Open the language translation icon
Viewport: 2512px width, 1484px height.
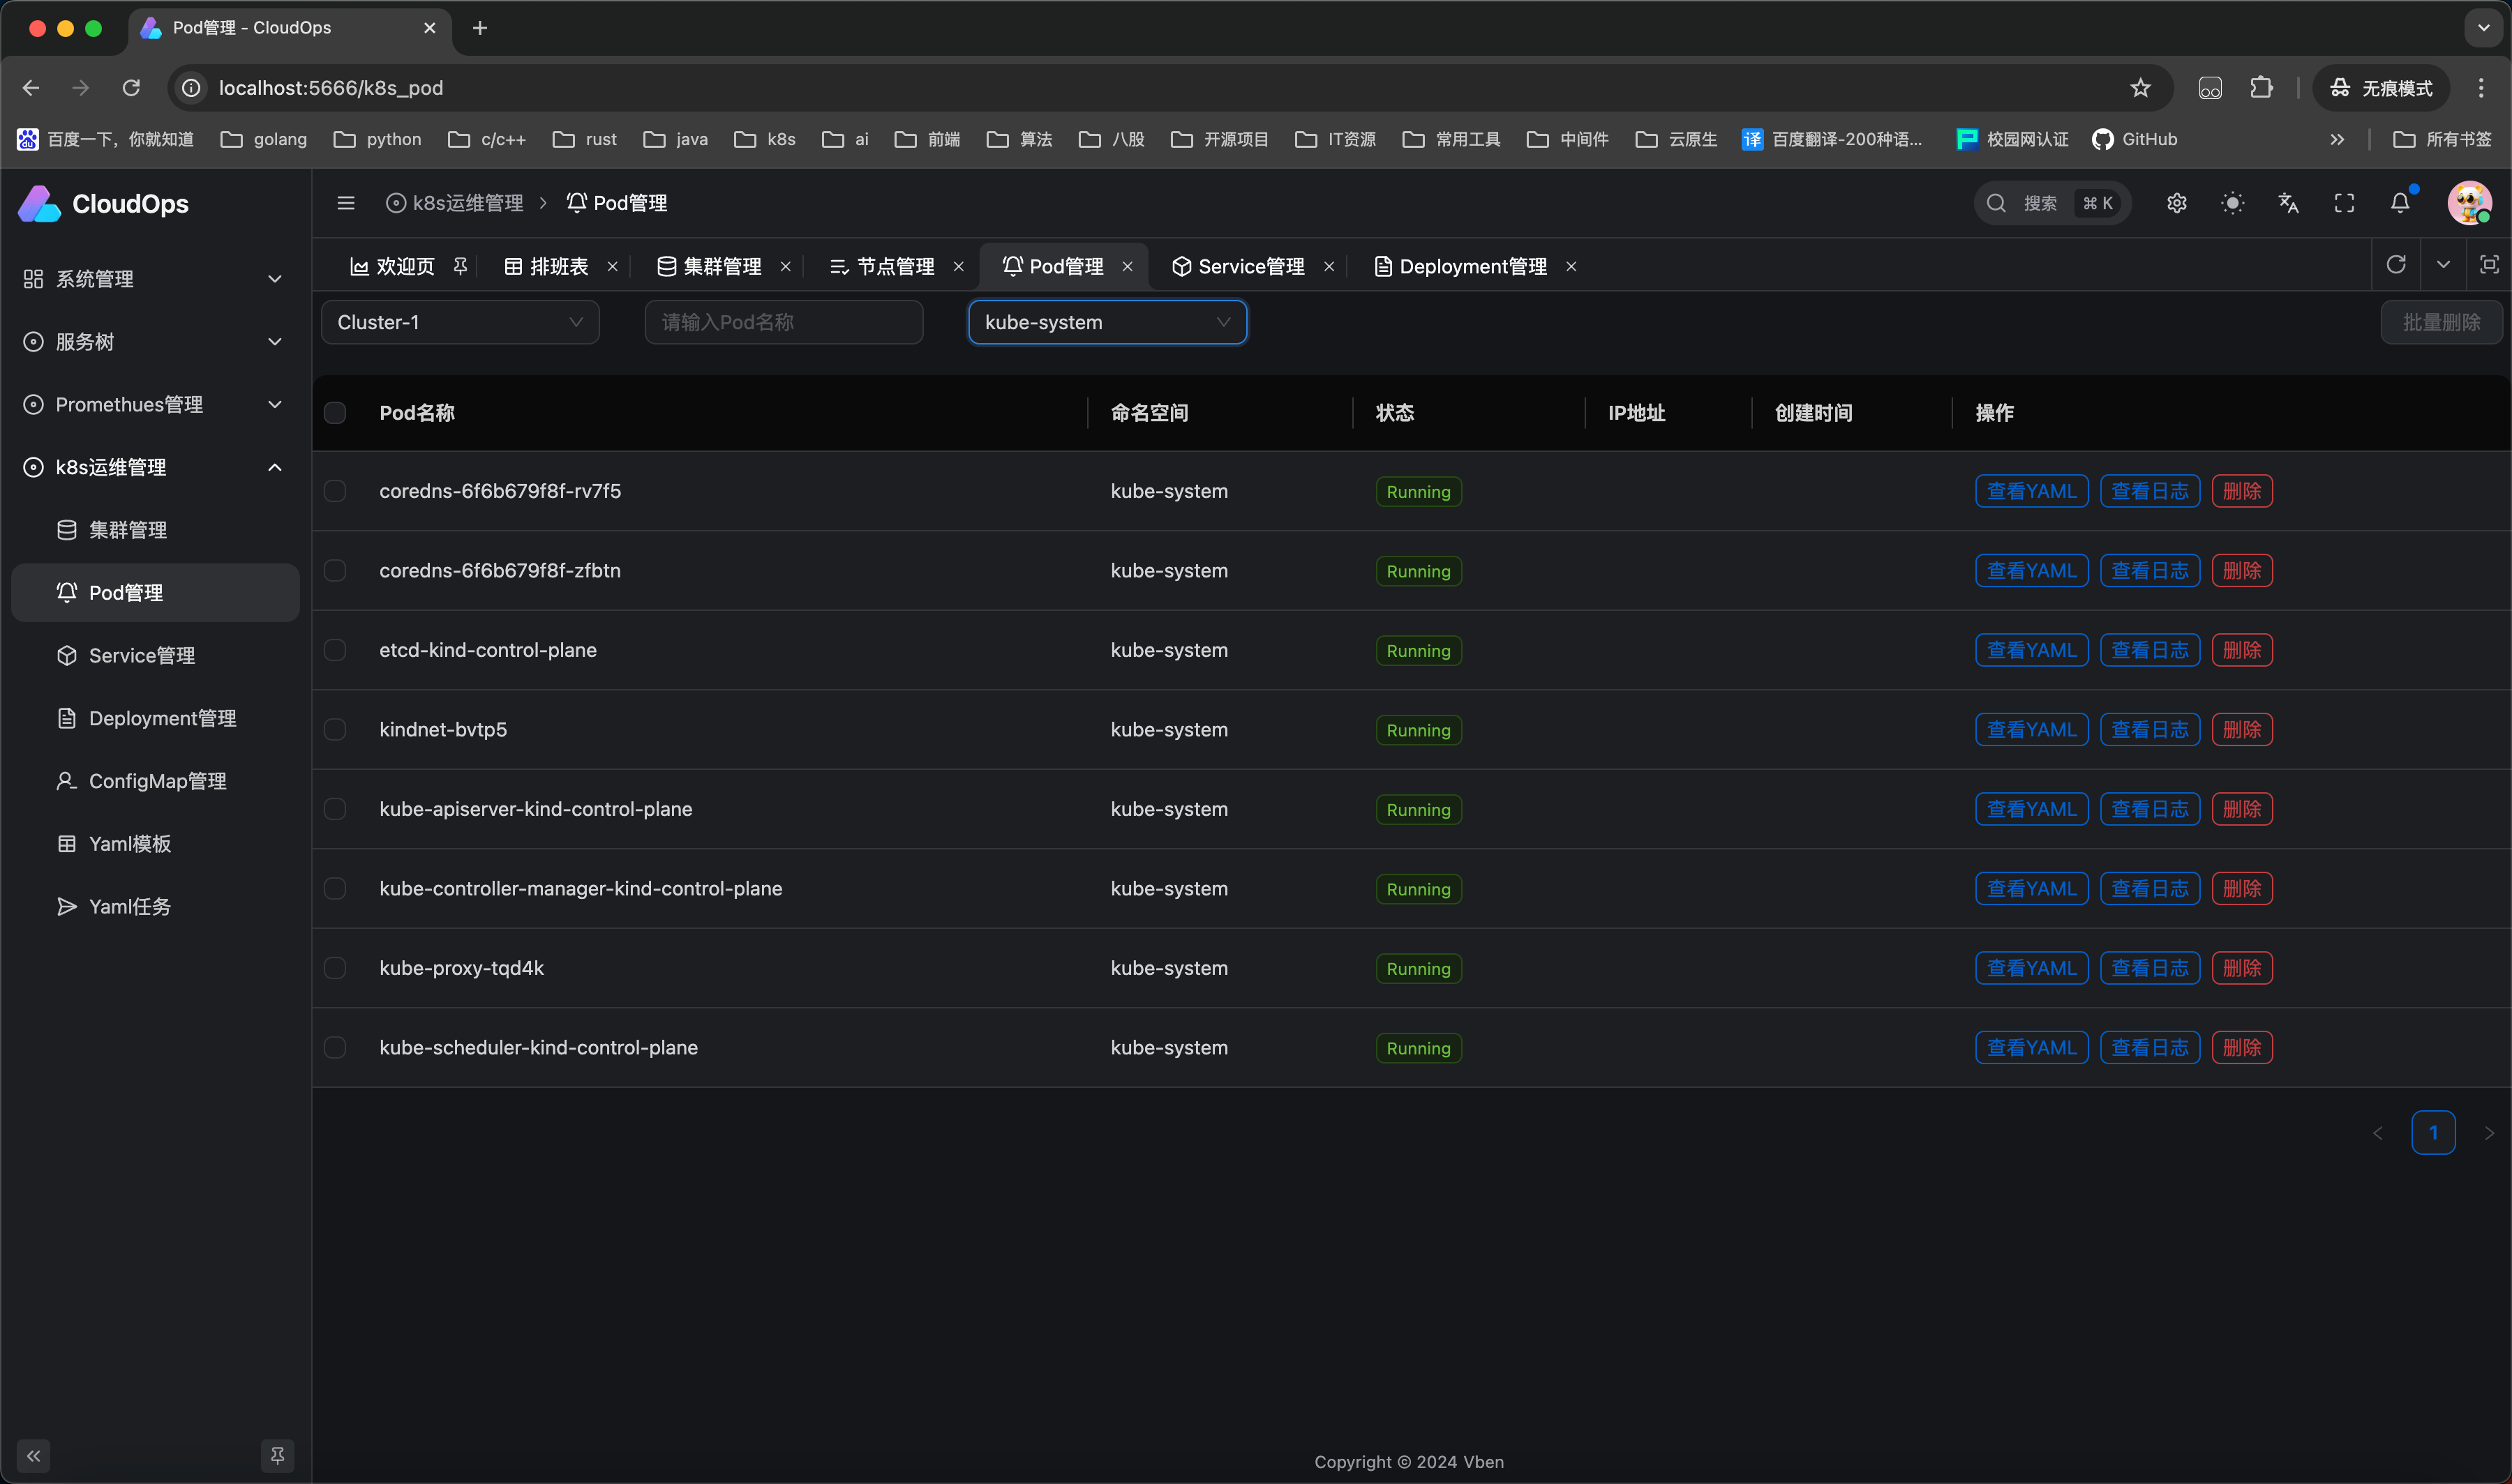coord(2289,203)
